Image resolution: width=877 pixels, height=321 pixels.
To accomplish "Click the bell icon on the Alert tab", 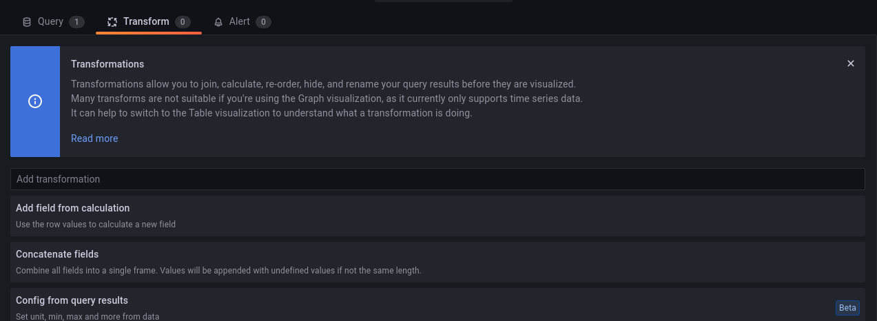I will click(218, 22).
